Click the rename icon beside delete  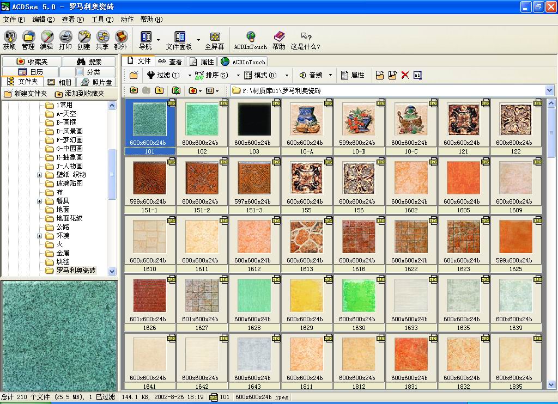[417, 75]
